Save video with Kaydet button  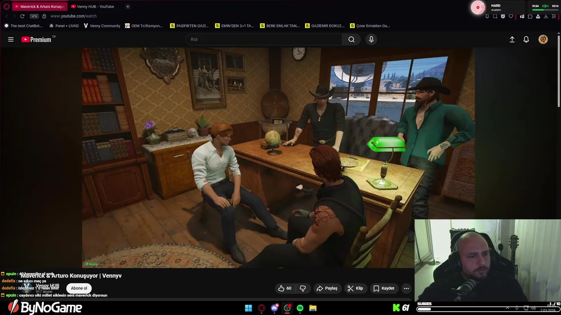coord(384,288)
